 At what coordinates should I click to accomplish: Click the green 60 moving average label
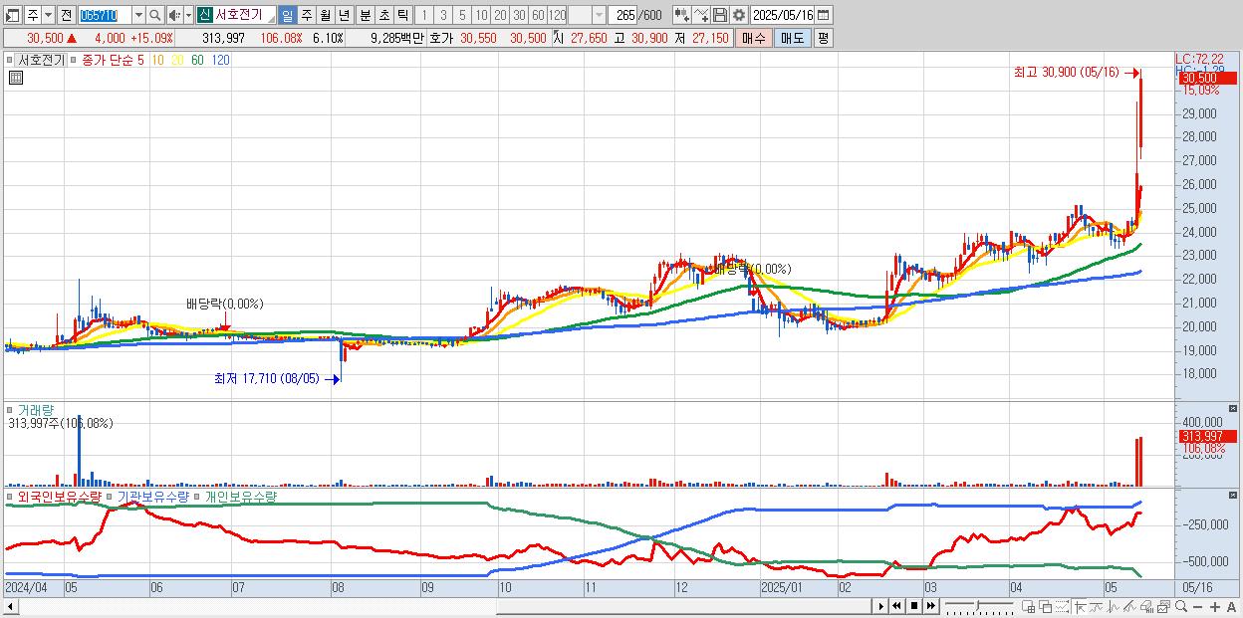[197, 61]
